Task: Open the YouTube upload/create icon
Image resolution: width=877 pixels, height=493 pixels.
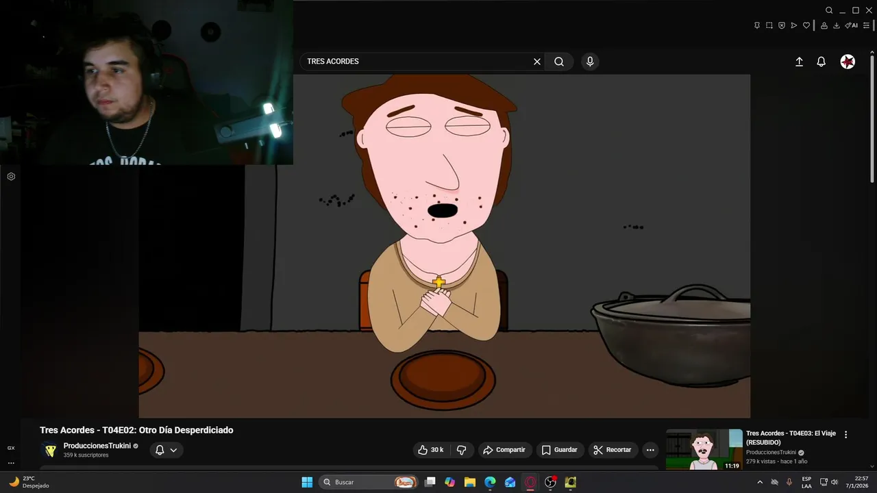Action: [x=799, y=62]
